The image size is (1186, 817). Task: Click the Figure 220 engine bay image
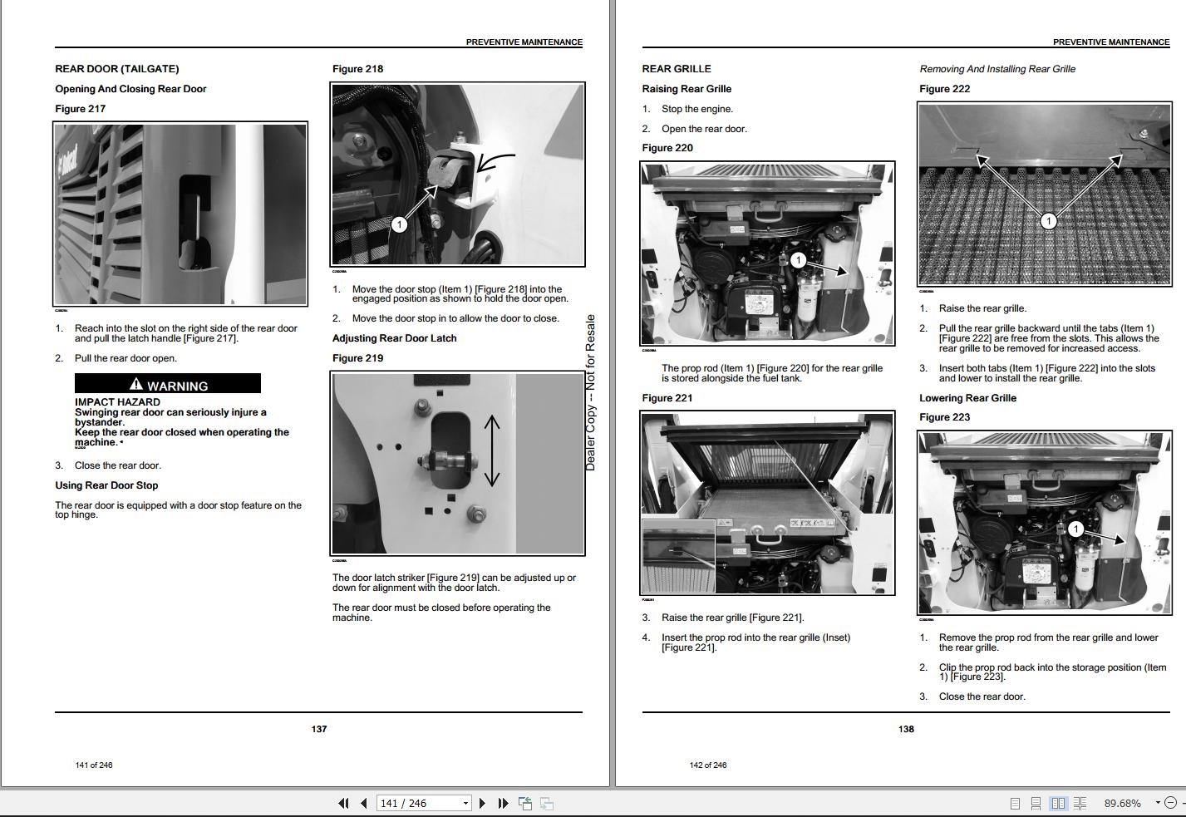pos(767,253)
